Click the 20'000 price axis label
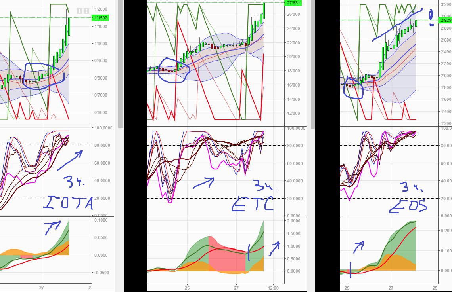The image size is (452, 292). tap(293, 57)
